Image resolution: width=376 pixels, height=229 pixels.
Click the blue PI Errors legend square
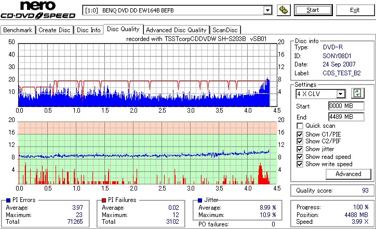(x=8, y=200)
